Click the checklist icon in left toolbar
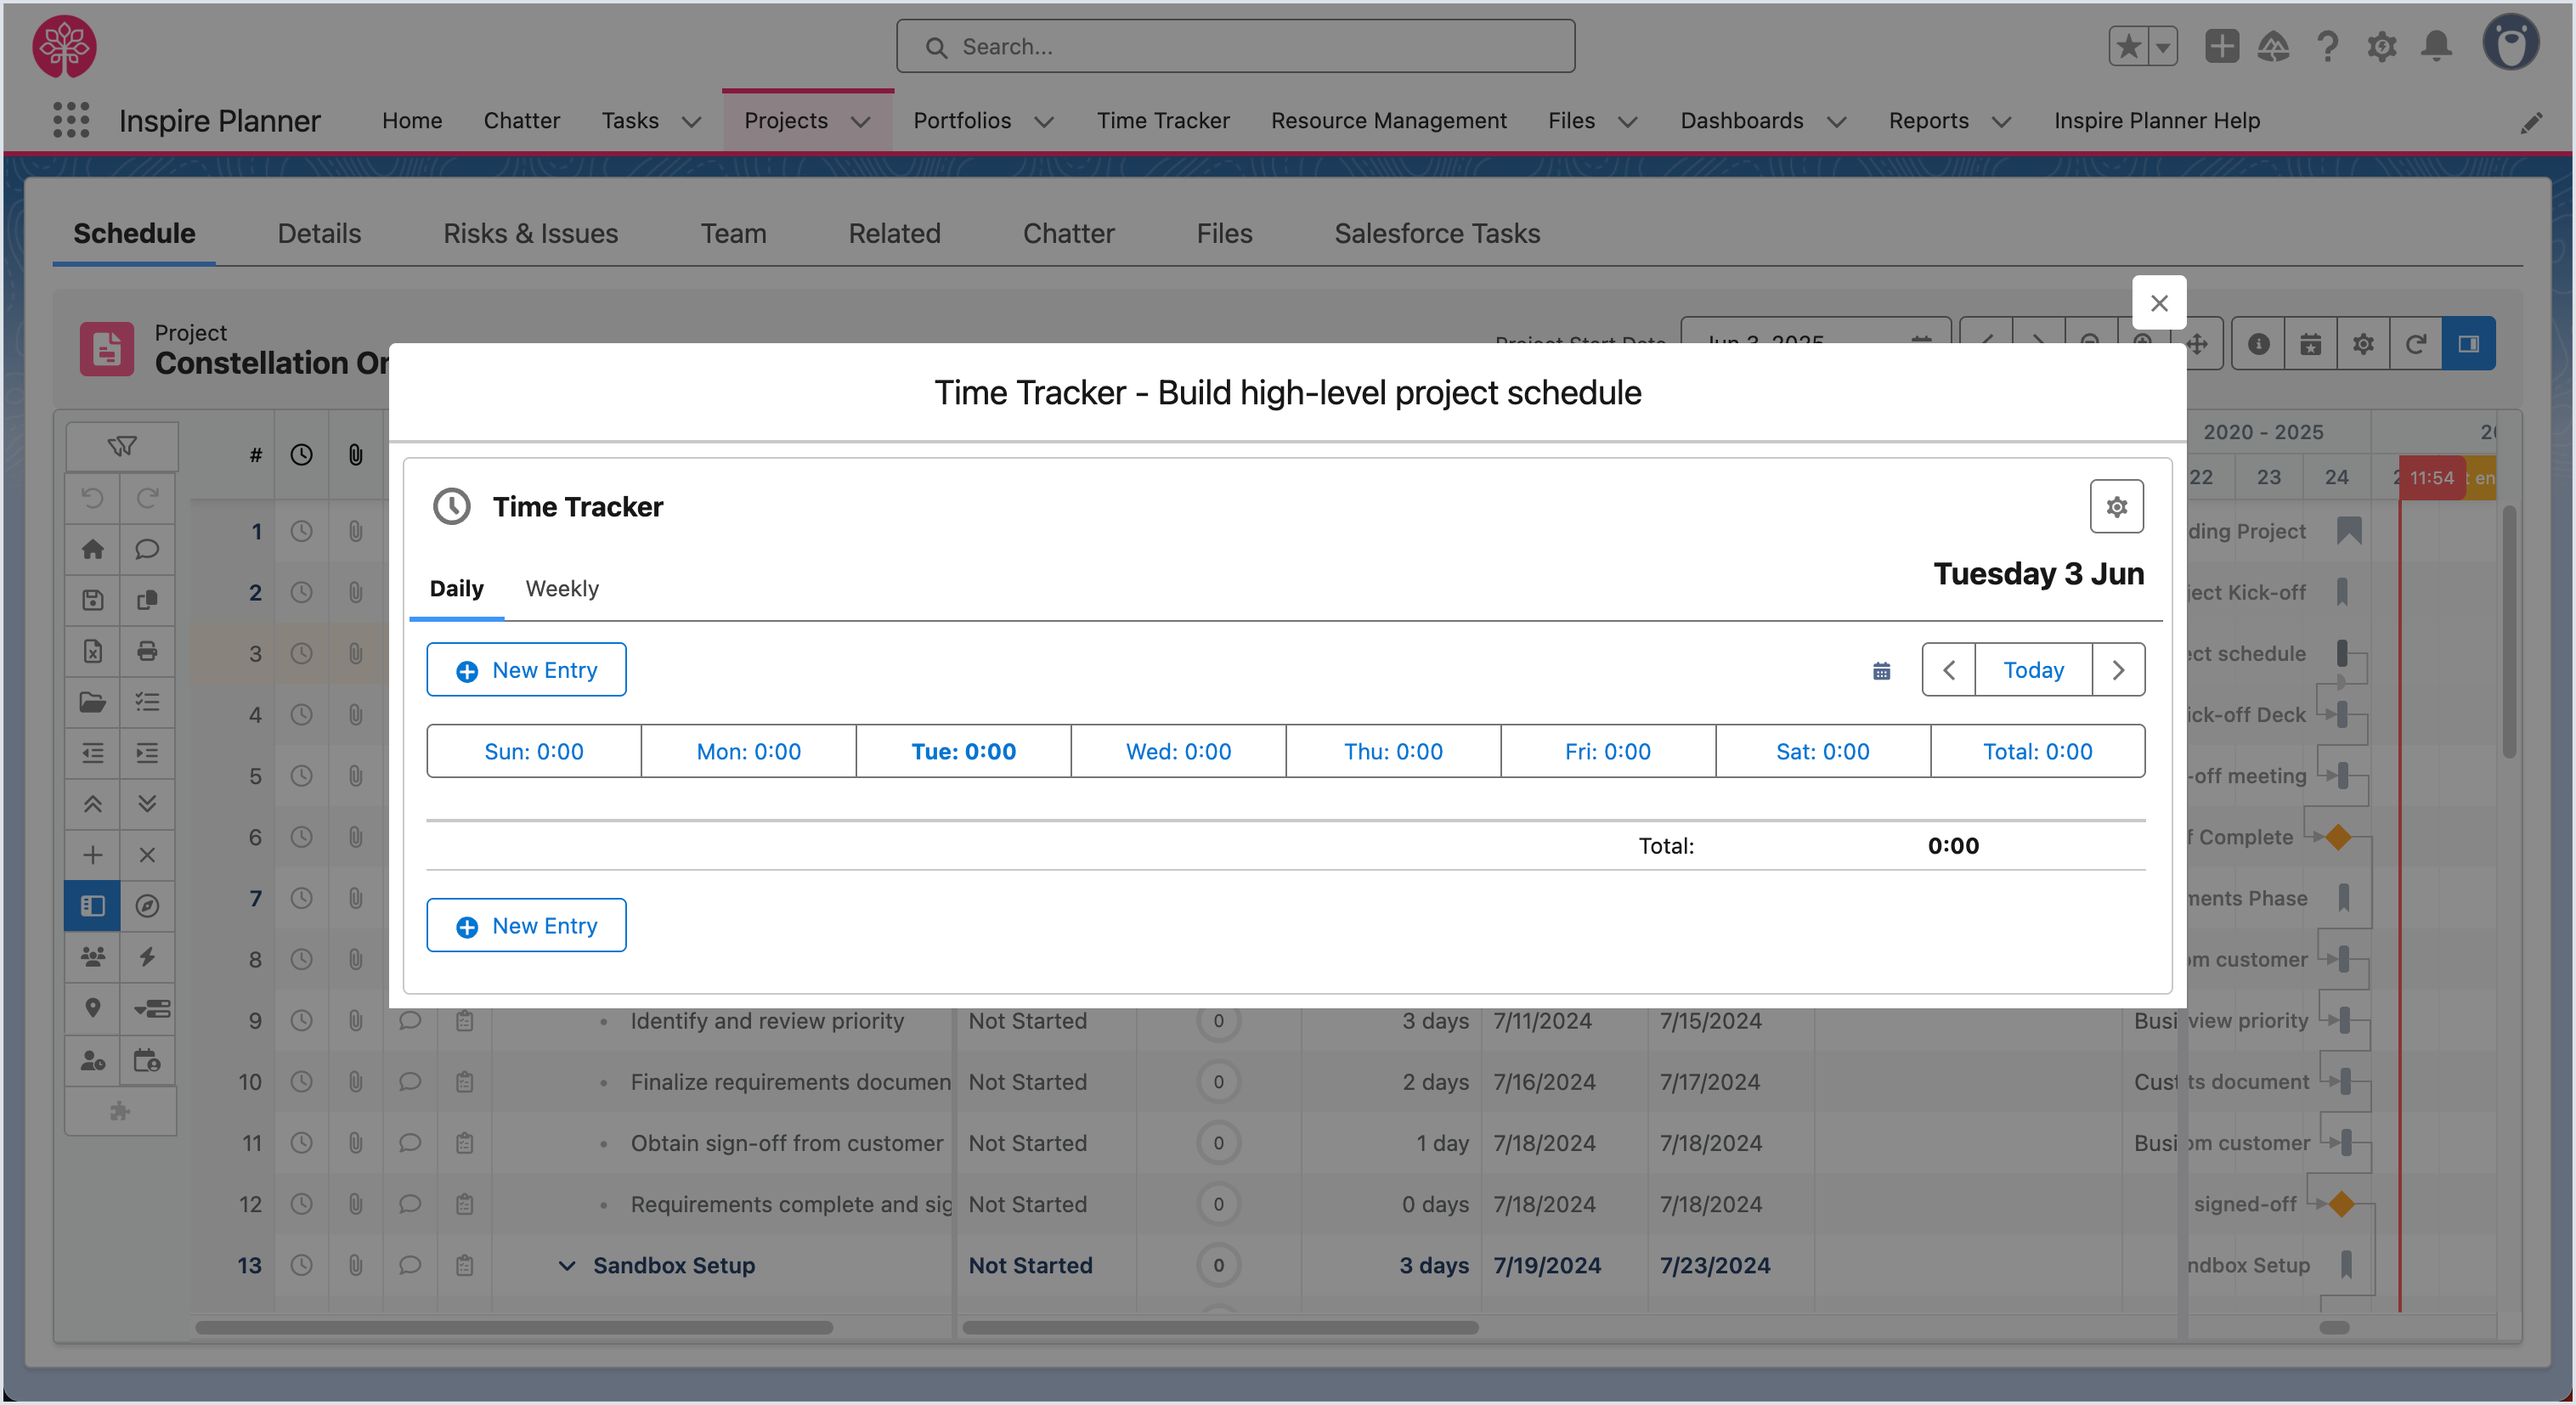This screenshot has height=1405, width=2576. (x=147, y=702)
